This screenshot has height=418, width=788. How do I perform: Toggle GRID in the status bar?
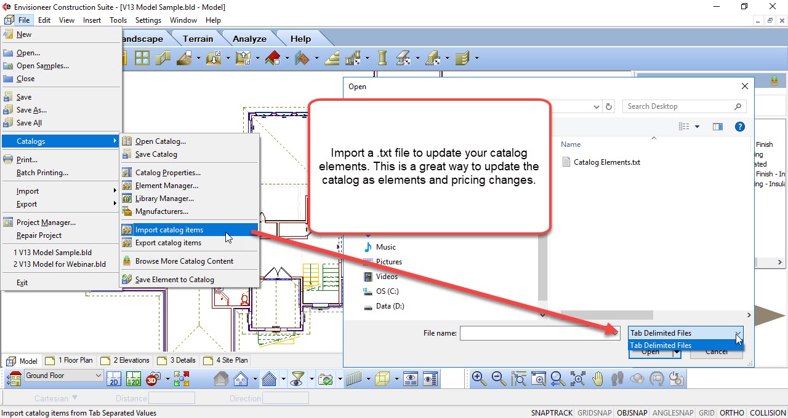[x=706, y=413]
